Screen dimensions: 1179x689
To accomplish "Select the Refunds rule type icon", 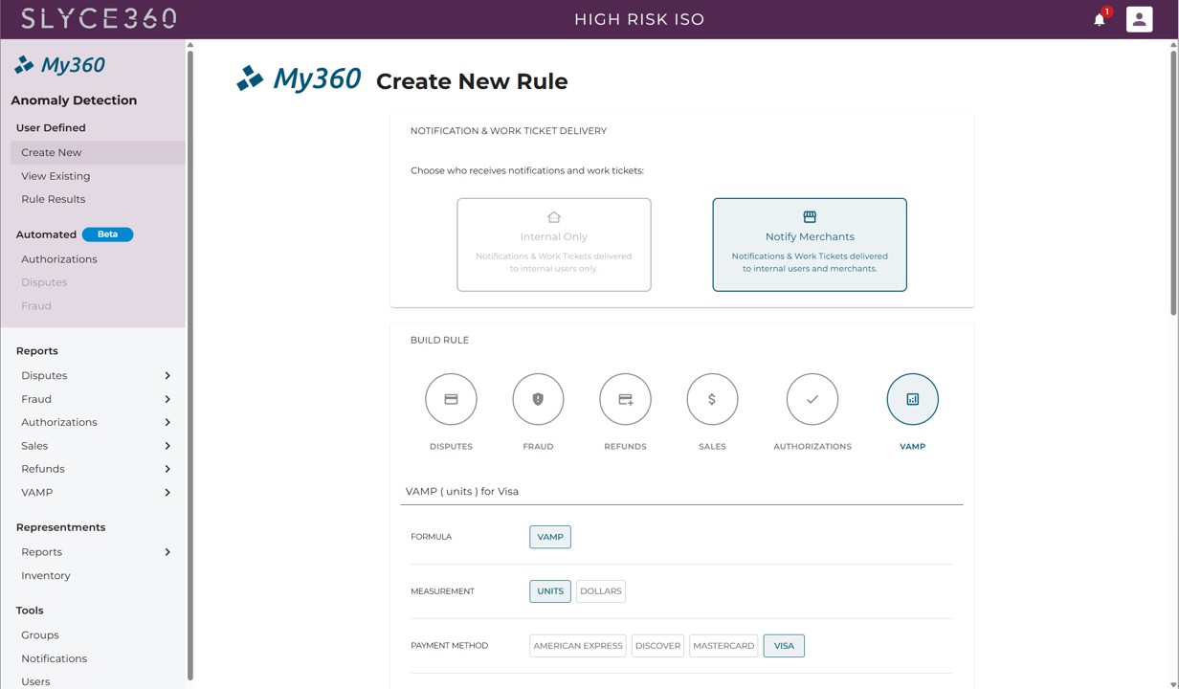I will coord(625,399).
